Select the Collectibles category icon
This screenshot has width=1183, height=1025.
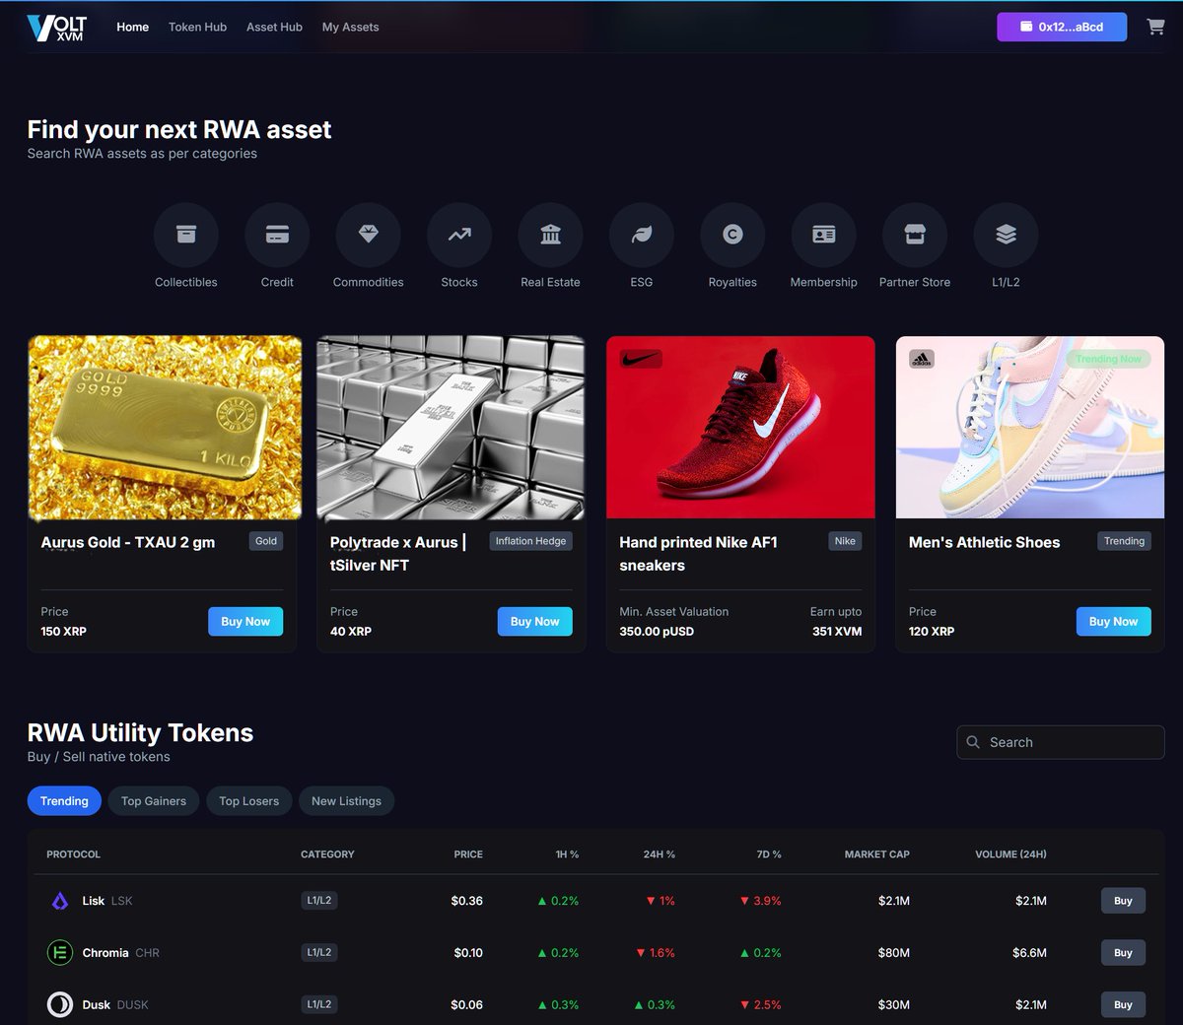pyautogui.click(x=186, y=235)
